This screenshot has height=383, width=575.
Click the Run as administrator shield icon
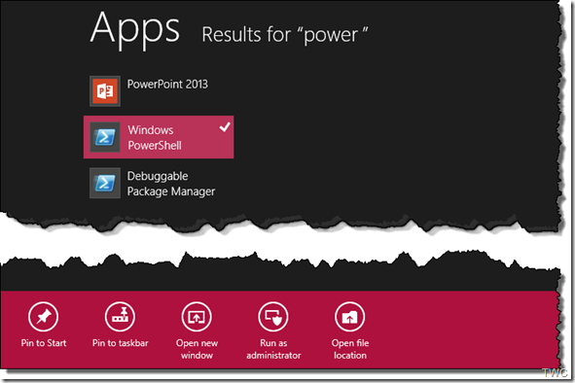tap(273, 316)
